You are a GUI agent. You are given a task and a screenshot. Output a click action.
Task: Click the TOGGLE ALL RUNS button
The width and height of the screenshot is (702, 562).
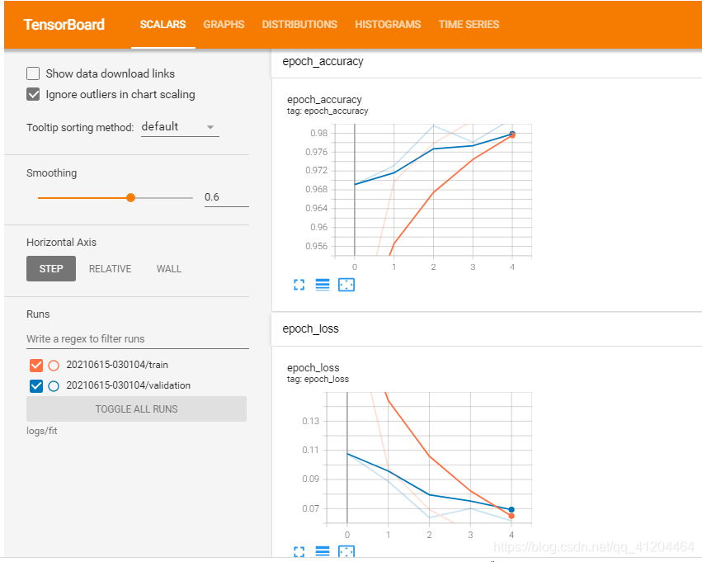pyautogui.click(x=136, y=409)
